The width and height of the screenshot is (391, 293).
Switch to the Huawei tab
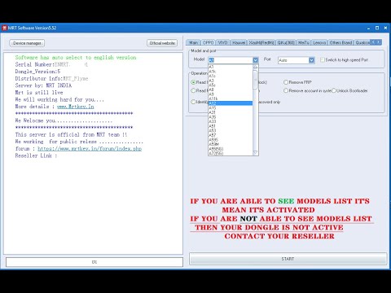coord(239,42)
